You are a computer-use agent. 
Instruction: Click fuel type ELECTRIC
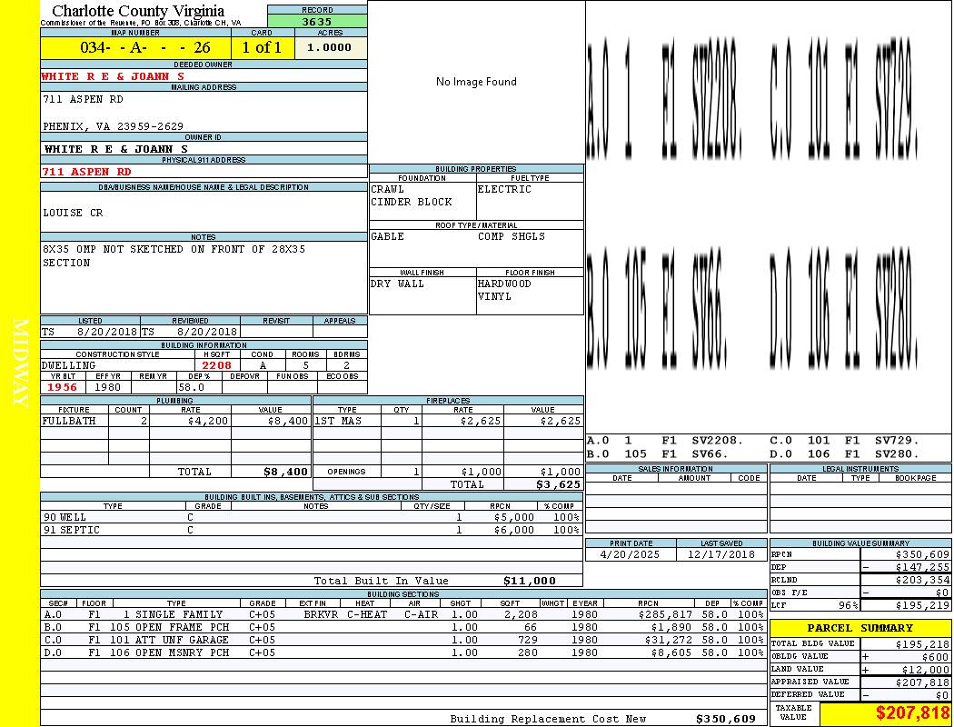(x=504, y=189)
